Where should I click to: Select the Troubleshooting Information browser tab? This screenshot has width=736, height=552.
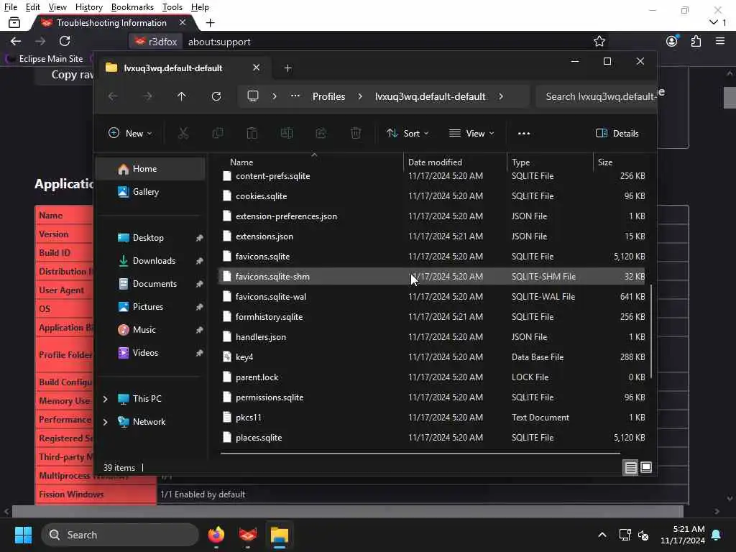pyautogui.click(x=111, y=22)
